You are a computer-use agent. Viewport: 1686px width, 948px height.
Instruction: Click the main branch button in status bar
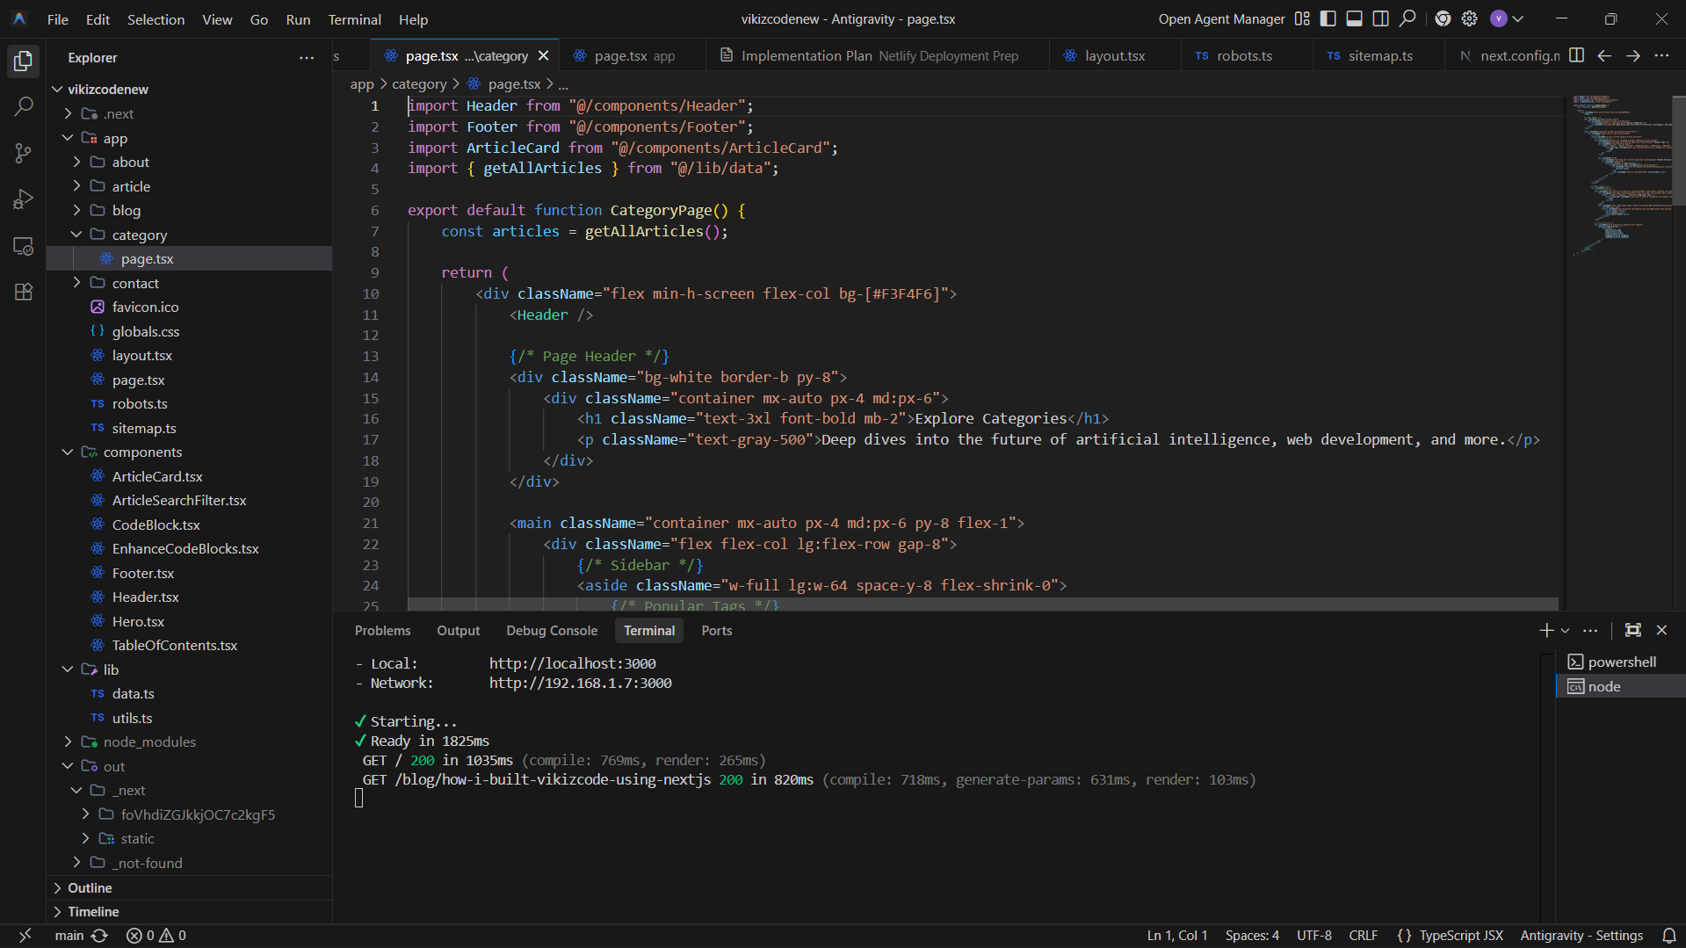(x=69, y=935)
